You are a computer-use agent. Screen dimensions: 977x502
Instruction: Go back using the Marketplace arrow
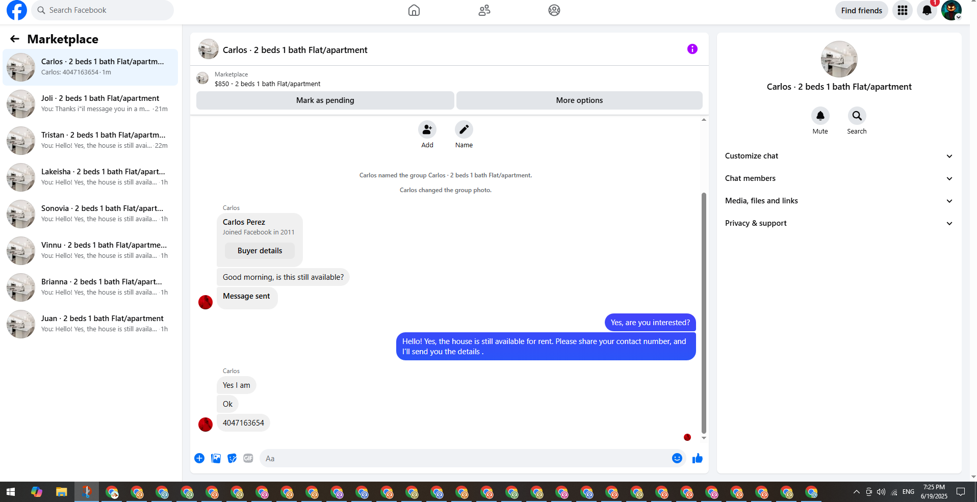pyautogui.click(x=15, y=39)
